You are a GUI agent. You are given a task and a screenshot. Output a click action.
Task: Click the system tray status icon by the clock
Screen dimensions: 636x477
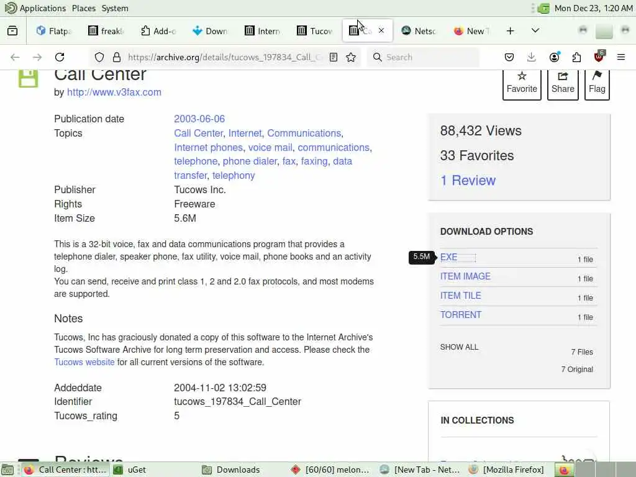(x=543, y=8)
